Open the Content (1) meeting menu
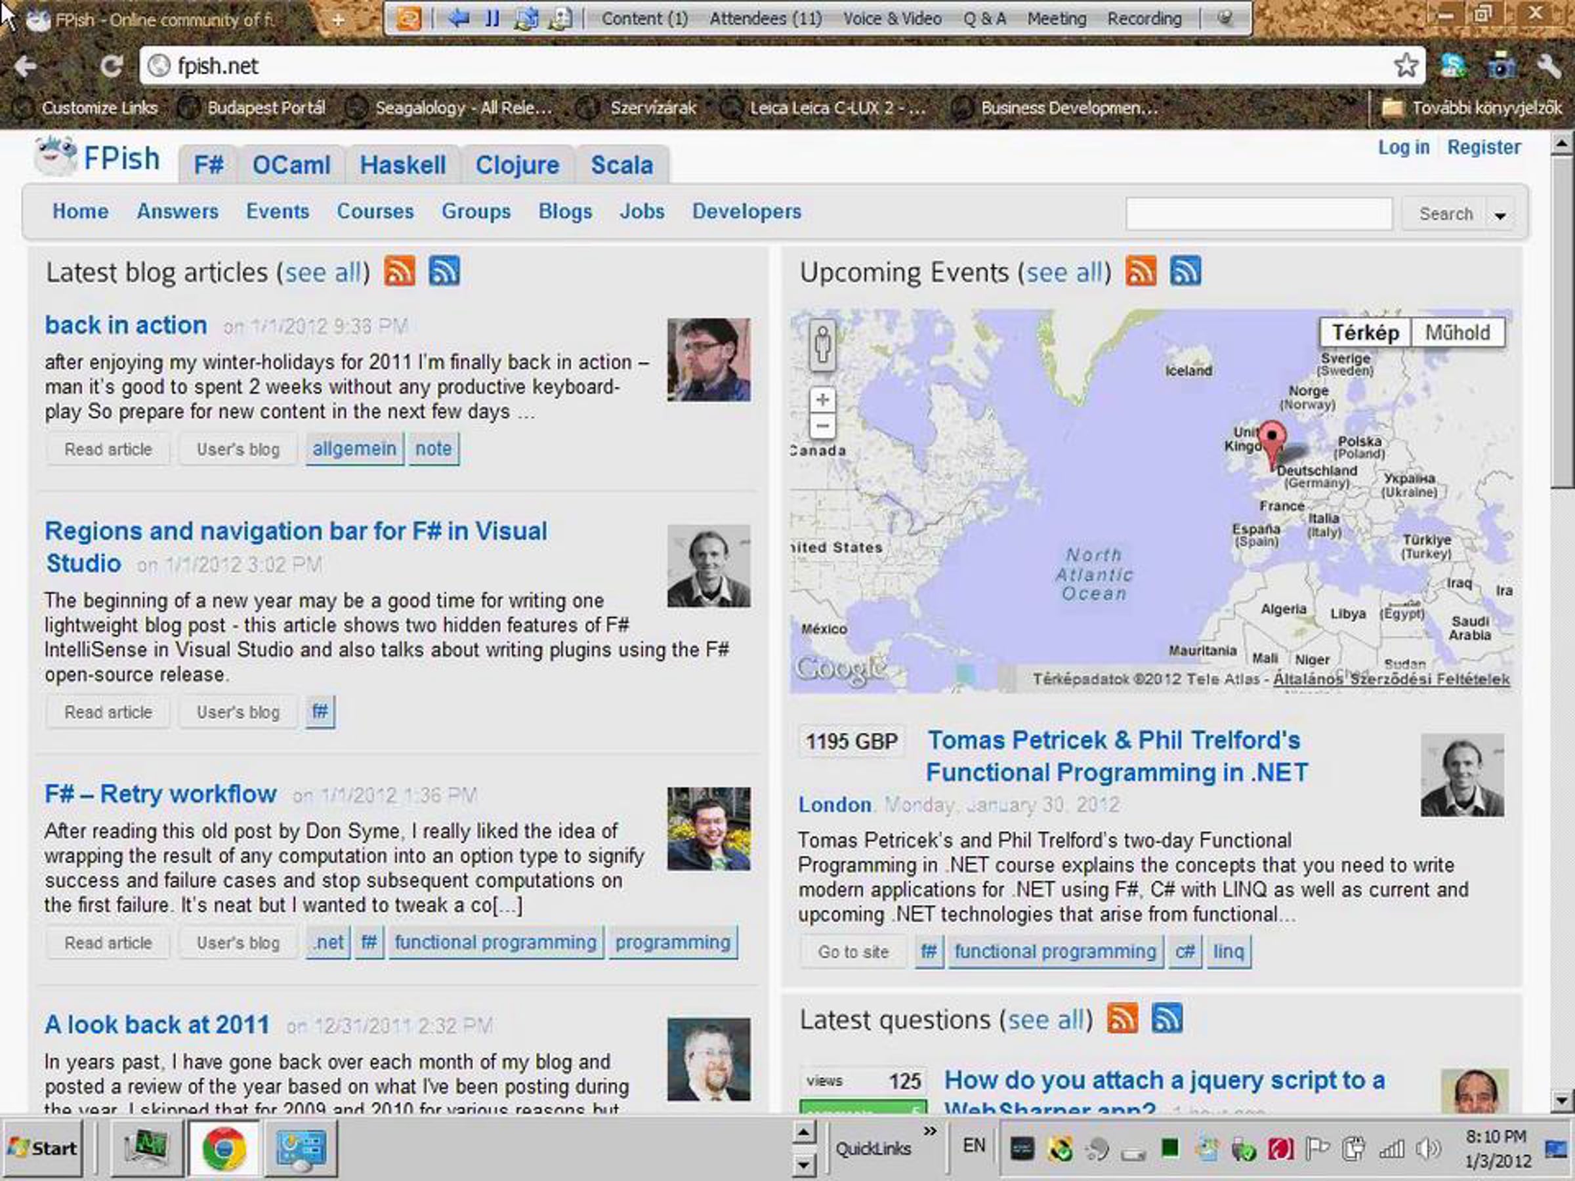The width and height of the screenshot is (1575, 1181). 644,18
